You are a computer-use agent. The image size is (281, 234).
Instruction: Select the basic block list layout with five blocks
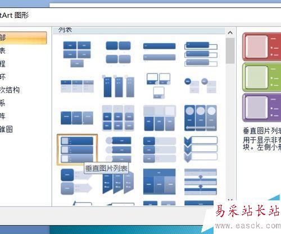(77, 54)
